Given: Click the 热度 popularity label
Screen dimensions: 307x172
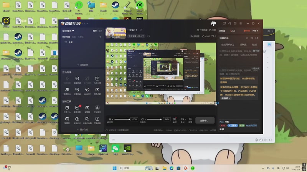Looking at the screenshot, I should pyautogui.click(x=247, y=31).
